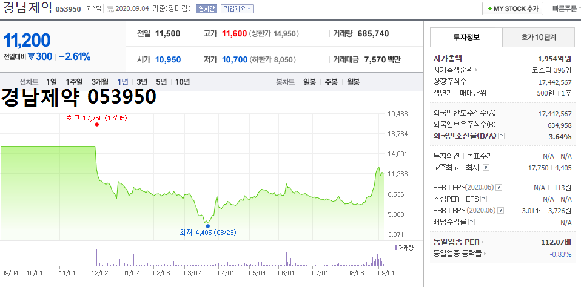Click the 외국인소진율 value 3.64%
This screenshot has height=287, width=581.
coord(560,136)
